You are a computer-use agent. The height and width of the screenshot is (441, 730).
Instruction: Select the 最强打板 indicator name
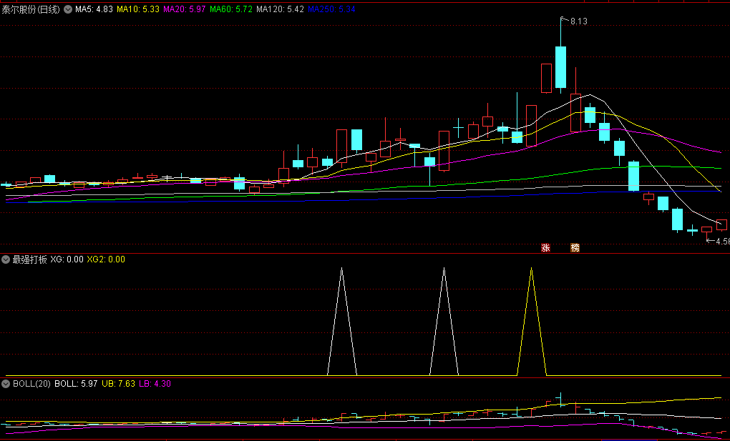(x=30, y=259)
